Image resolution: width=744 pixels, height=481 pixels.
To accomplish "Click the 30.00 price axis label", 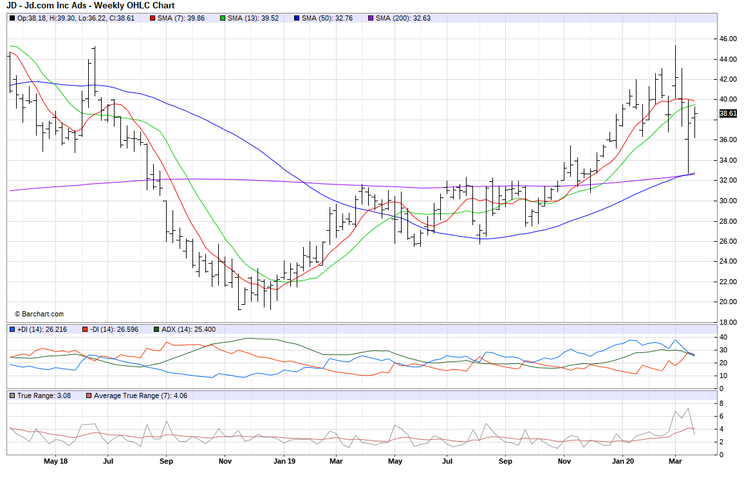I will point(729,201).
